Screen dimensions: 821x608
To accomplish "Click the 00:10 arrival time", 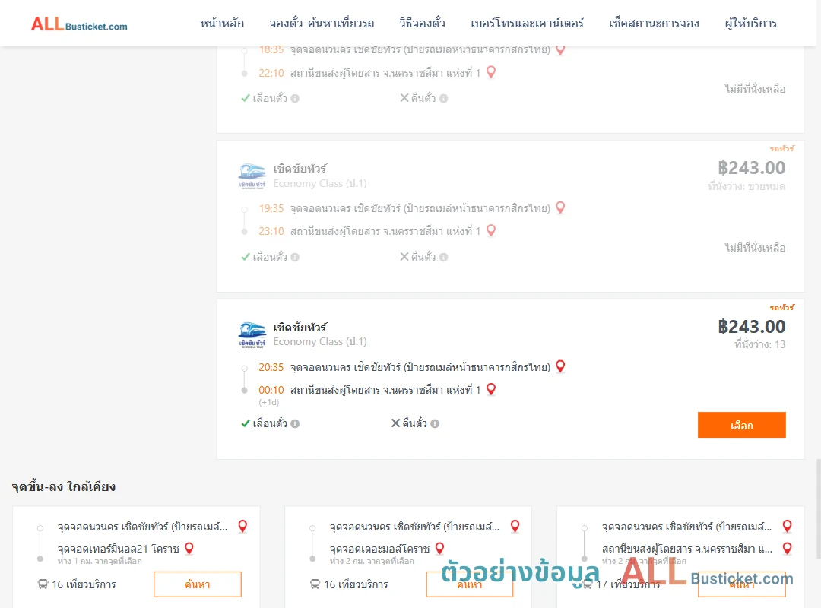I will click(x=271, y=390).
